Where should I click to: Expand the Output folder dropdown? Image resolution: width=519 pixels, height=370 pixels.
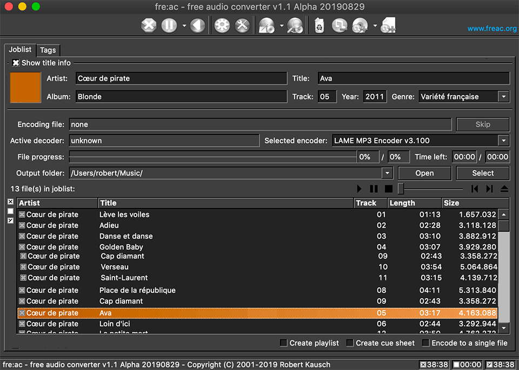point(387,173)
